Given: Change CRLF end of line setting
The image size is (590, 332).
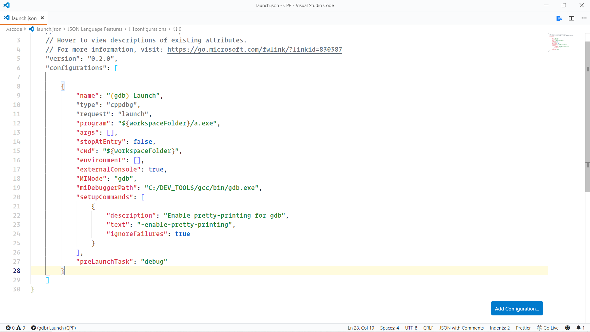Looking at the screenshot, I should (x=428, y=328).
